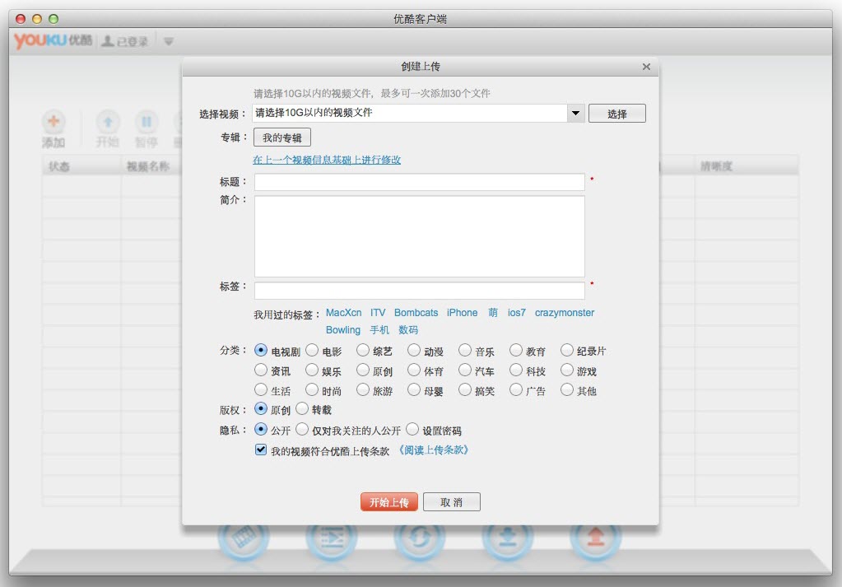Open the download round icon at bottom
Screen dimensions: 842x587
tap(508, 537)
